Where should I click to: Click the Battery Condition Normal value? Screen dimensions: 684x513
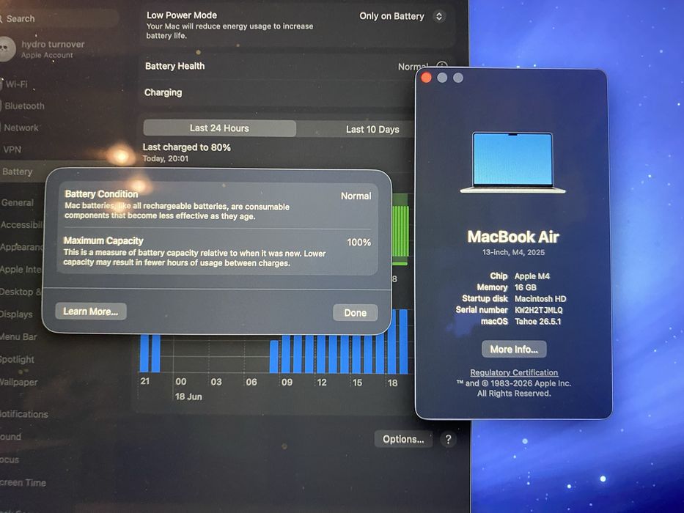(356, 196)
